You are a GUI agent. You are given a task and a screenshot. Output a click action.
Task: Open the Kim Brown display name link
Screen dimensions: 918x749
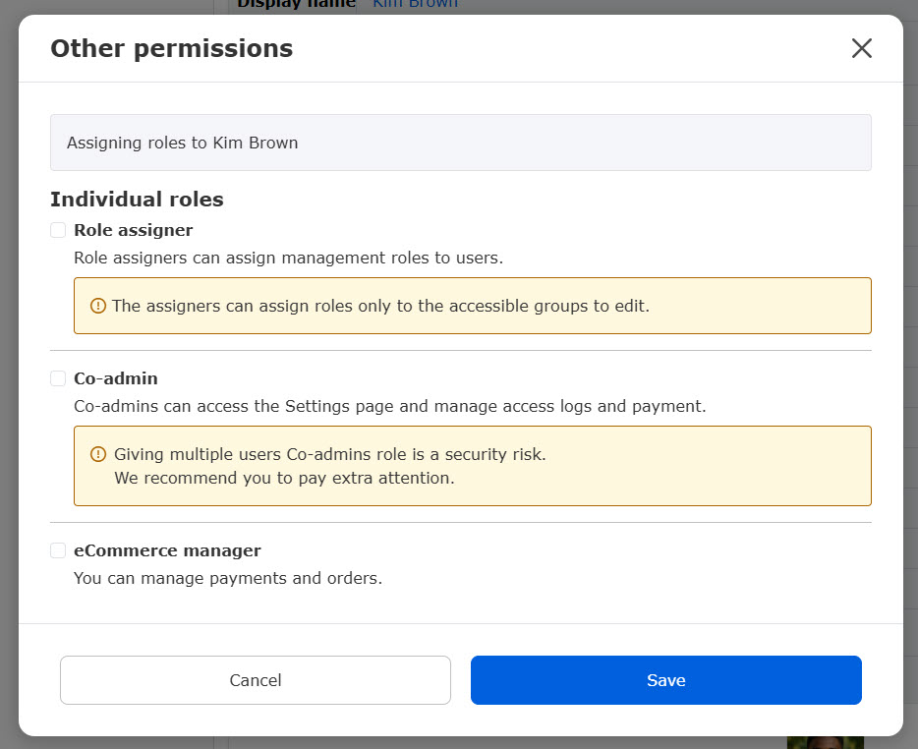[x=415, y=5]
